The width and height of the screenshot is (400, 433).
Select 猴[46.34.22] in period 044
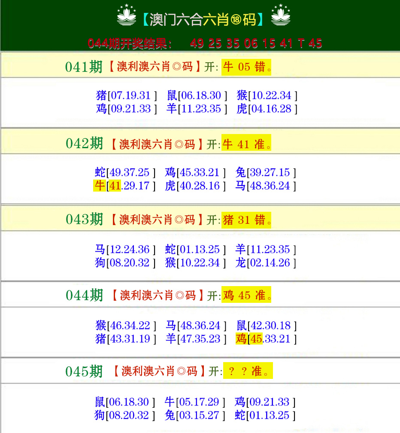pos(126,325)
